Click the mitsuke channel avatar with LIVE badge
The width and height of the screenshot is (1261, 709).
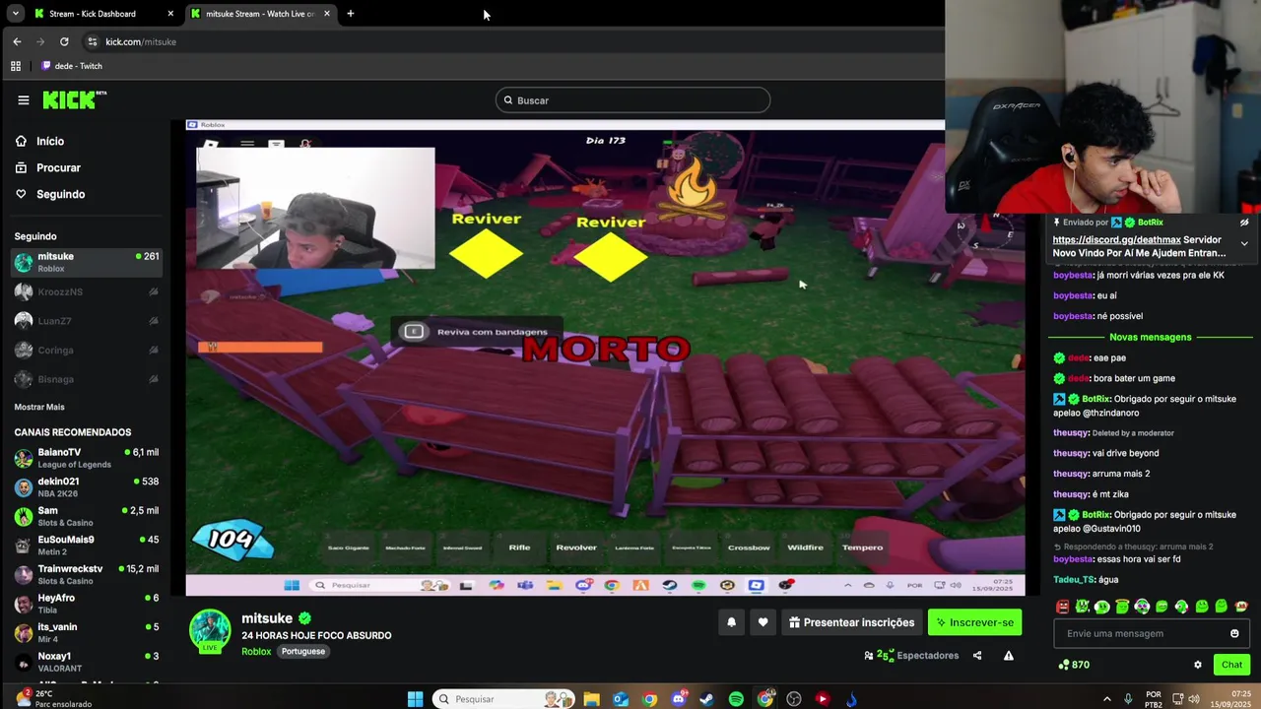[210, 631]
